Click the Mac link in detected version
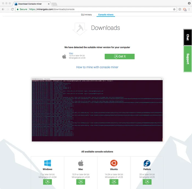 tap(71, 53)
